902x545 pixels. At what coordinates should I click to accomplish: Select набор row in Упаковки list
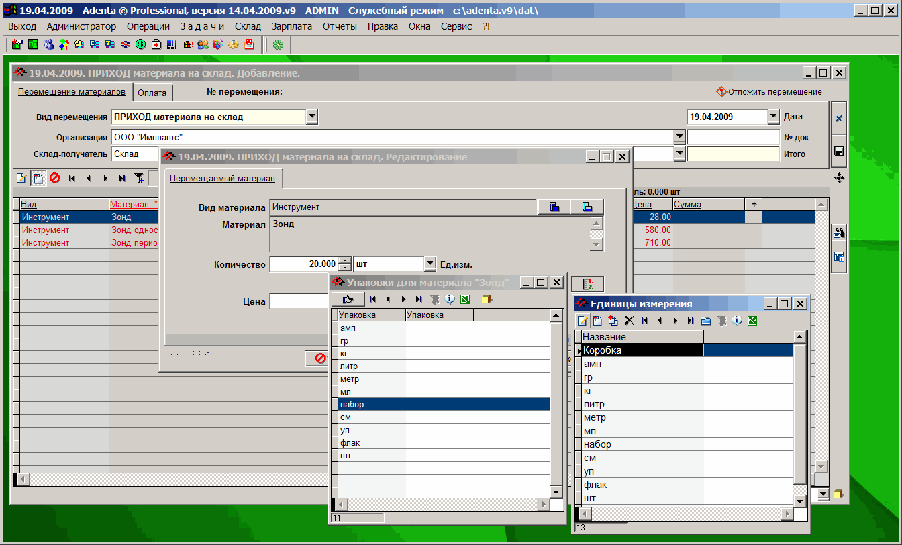352,404
